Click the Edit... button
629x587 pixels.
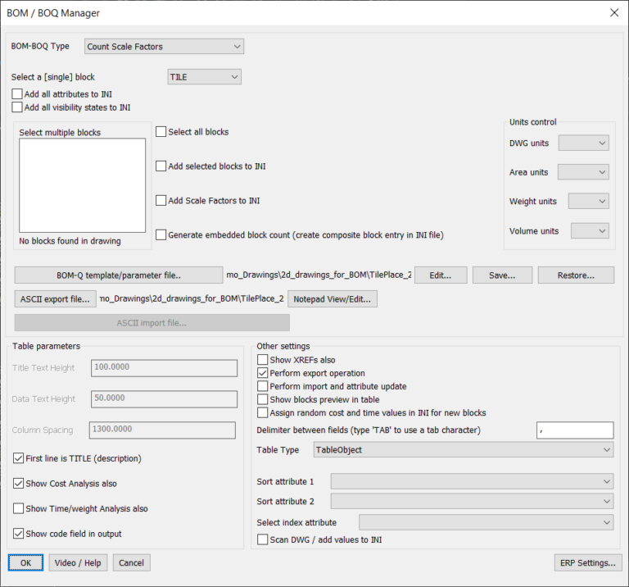[x=441, y=275]
